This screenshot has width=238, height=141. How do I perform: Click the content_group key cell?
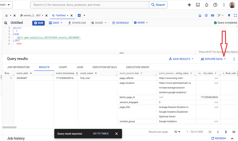click(137, 121)
